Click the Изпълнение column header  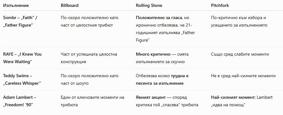(16, 5)
